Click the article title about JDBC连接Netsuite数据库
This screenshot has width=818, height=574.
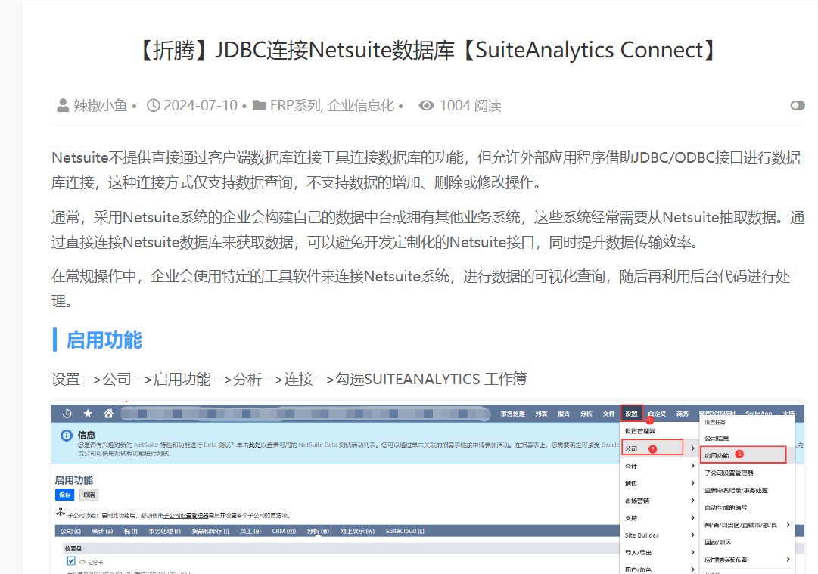(428, 50)
